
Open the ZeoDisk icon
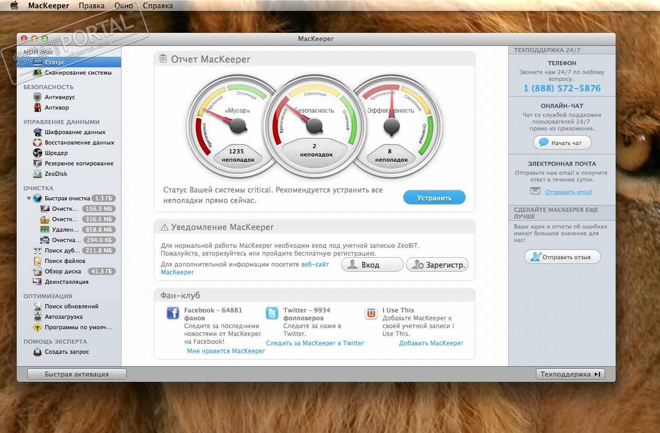[37, 174]
